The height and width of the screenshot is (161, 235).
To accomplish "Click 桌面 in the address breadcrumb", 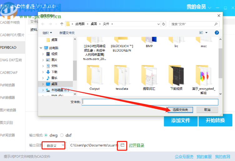I will pos(94,24).
